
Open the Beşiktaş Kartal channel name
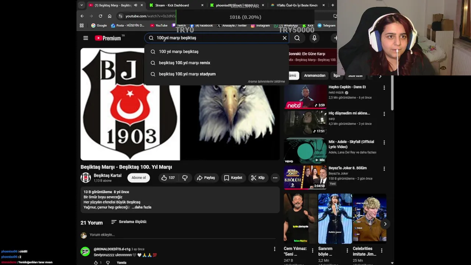(107, 176)
